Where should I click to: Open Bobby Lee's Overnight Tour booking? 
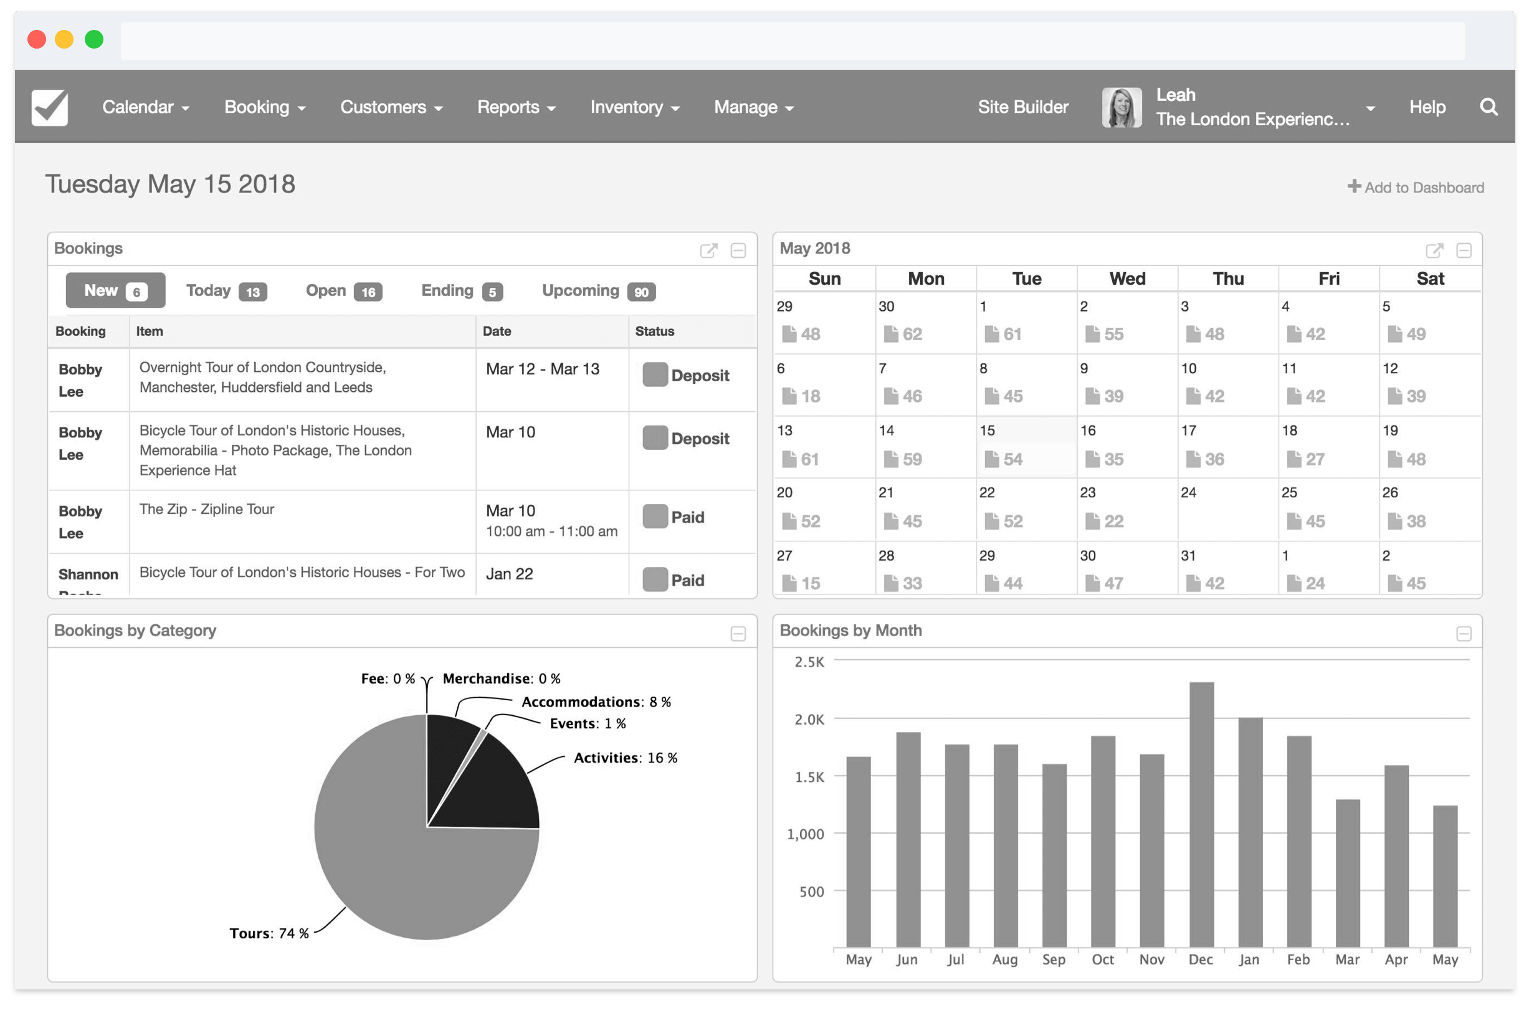pyautogui.click(x=80, y=381)
